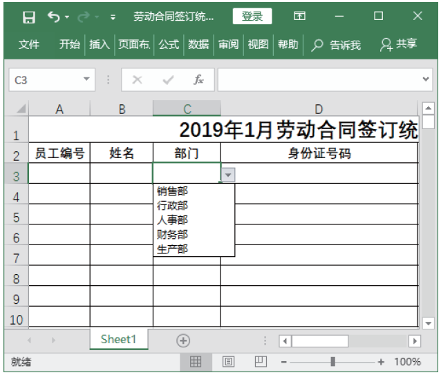The height and width of the screenshot is (375, 441).
Task: Click the Name Box showing C3
Action: (x=52, y=80)
